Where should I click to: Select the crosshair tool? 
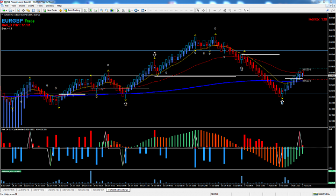203,10
